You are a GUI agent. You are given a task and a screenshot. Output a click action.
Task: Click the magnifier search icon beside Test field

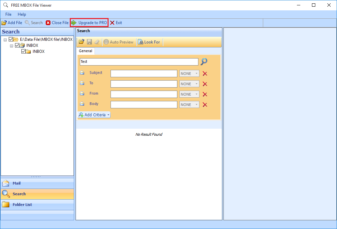click(x=204, y=62)
